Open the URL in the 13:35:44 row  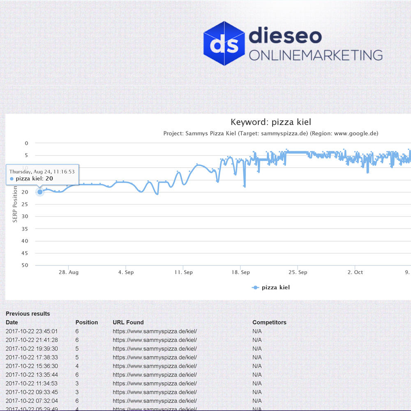click(x=155, y=374)
